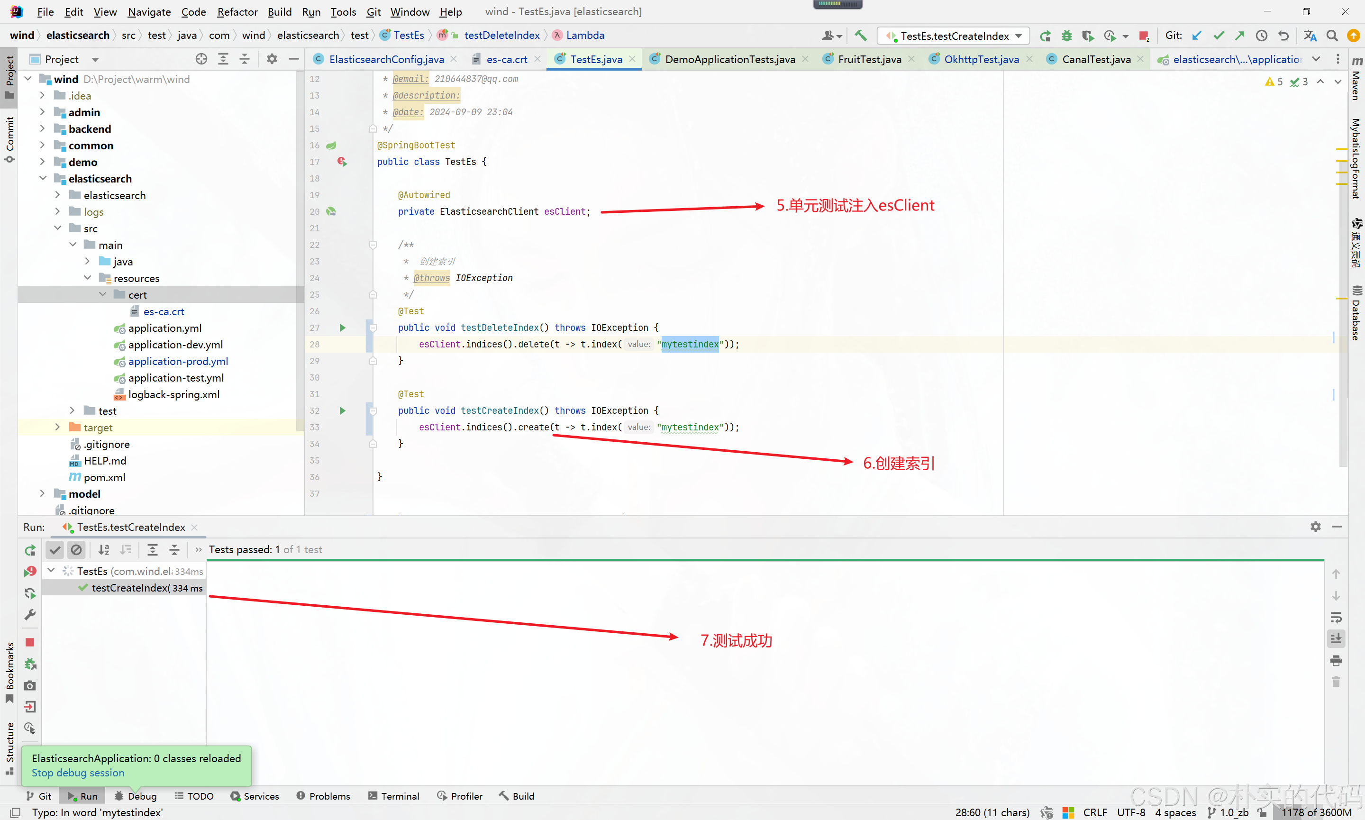Open the Refactor menu
This screenshot has height=820, width=1365.
(x=237, y=11)
